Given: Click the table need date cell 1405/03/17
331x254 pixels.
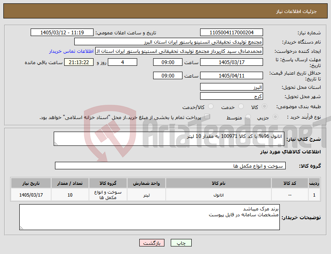Looking at the screenshot, I should [31, 195].
